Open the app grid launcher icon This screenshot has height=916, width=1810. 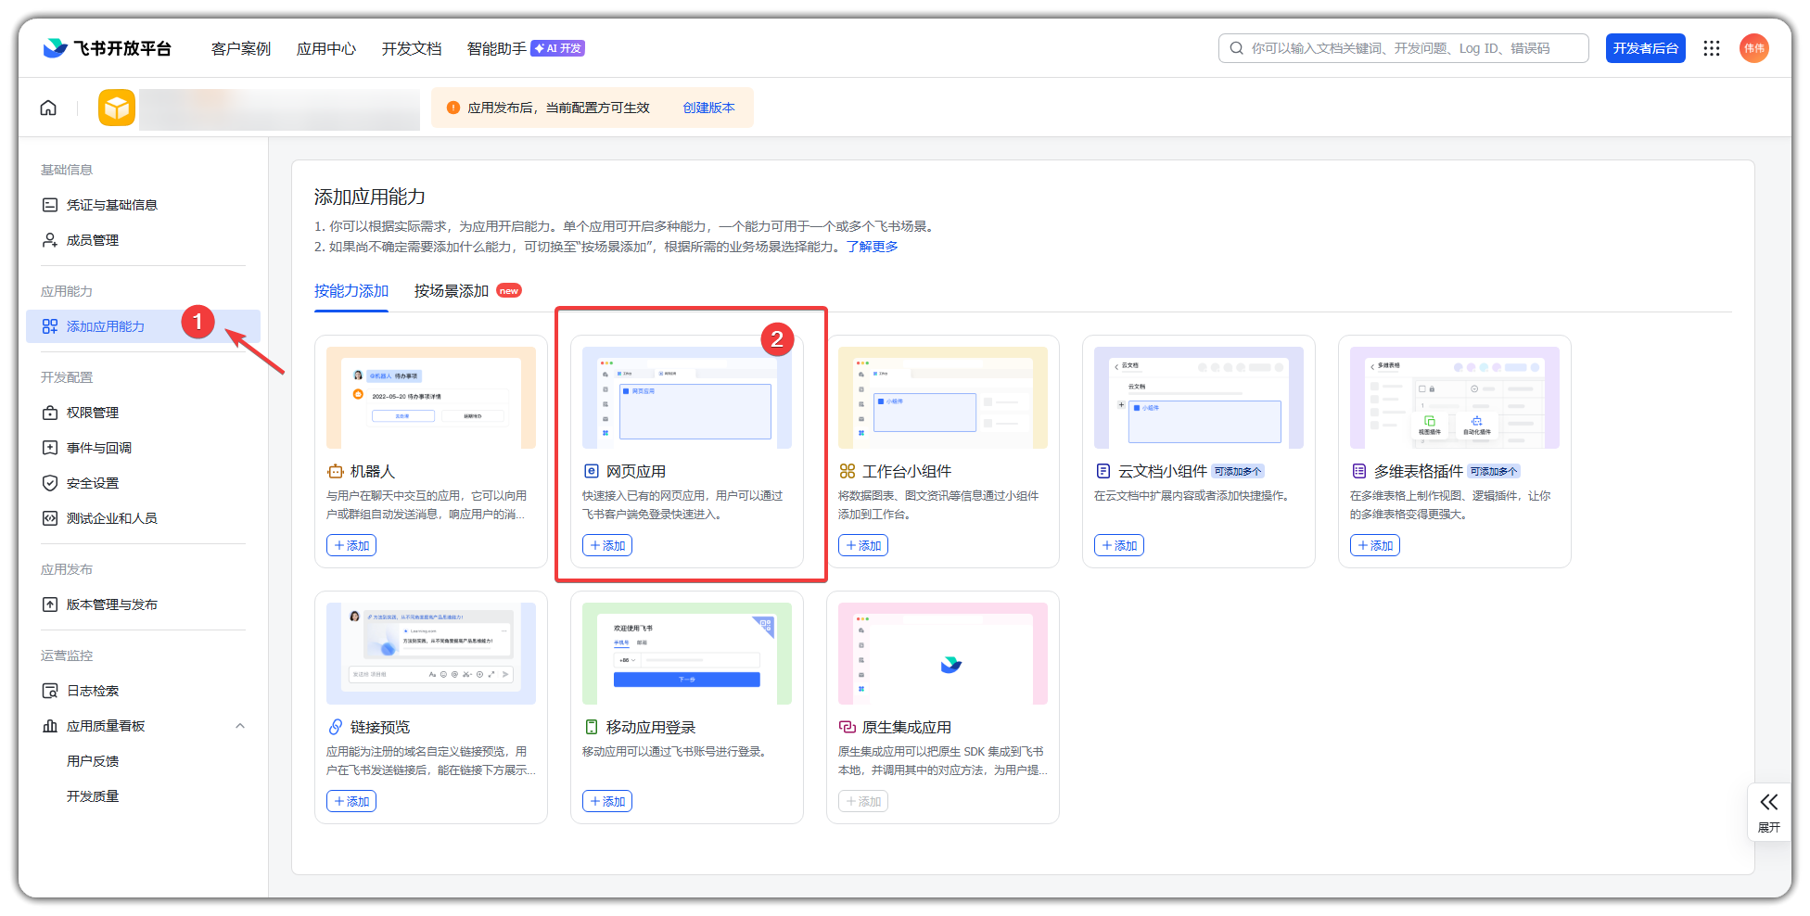tap(1711, 48)
